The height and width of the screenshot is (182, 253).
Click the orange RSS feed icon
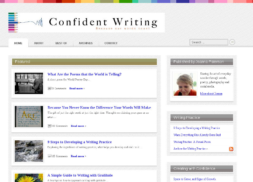pos(231,149)
